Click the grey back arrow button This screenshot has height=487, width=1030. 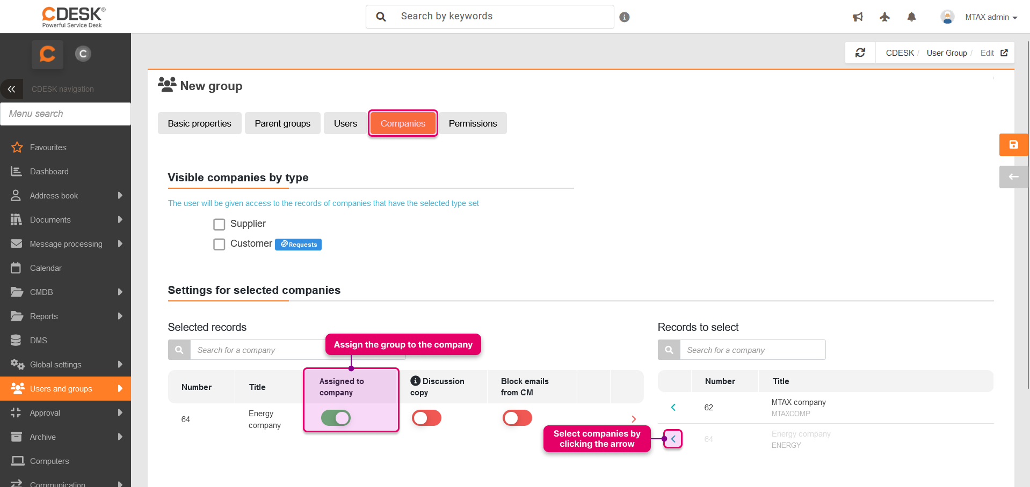pyautogui.click(x=1013, y=177)
